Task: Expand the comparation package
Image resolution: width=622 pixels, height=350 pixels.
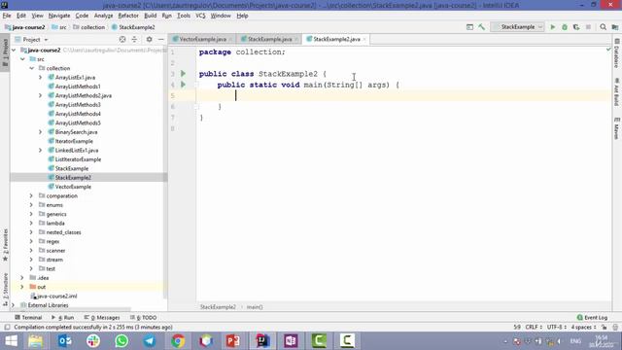Action: click(x=31, y=195)
